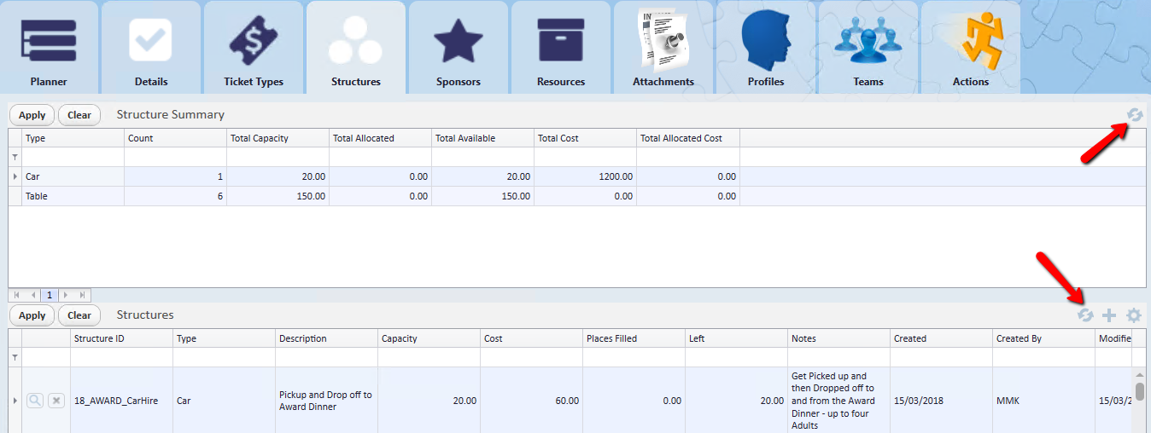
Task: Go to next page in summary pager
Action: [66, 295]
